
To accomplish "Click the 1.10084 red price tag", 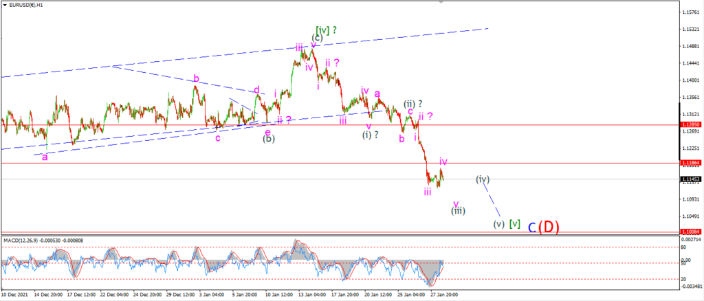I will pyautogui.click(x=690, y=232).
